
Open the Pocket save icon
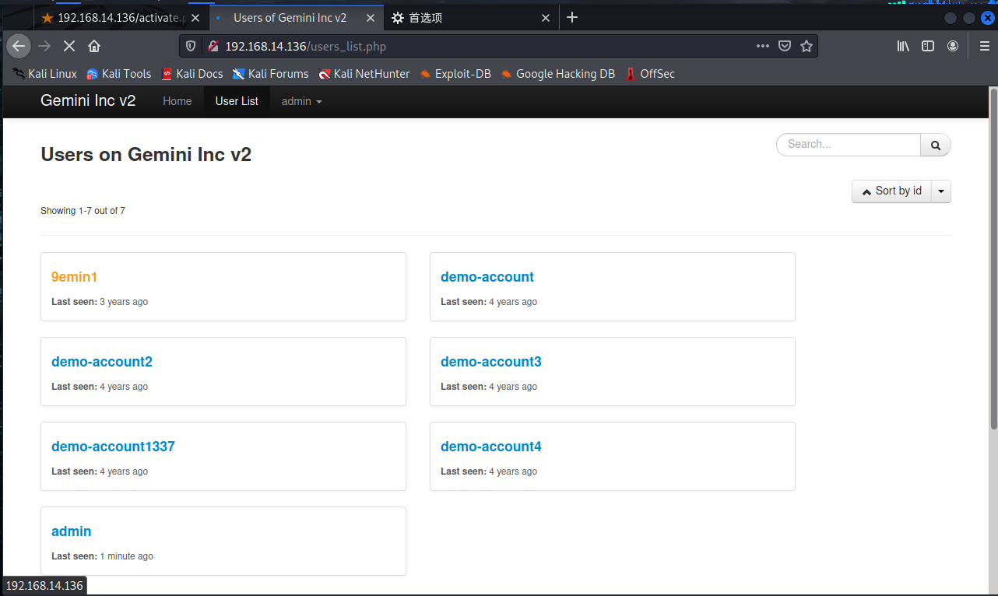pyautogui.click(x=785, y=46)
